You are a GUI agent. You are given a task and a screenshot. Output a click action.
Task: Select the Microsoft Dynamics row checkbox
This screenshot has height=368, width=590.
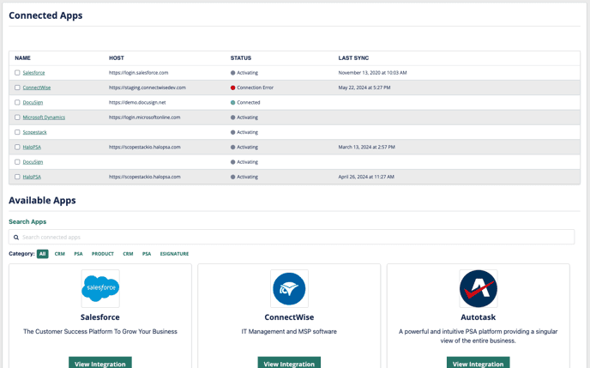[17, 117]
